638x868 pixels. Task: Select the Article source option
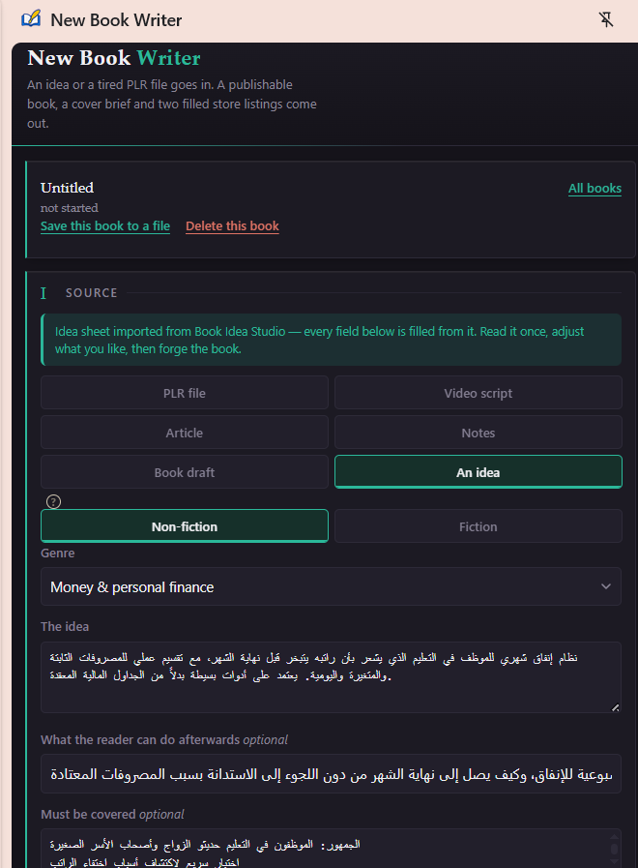point(185,433)
